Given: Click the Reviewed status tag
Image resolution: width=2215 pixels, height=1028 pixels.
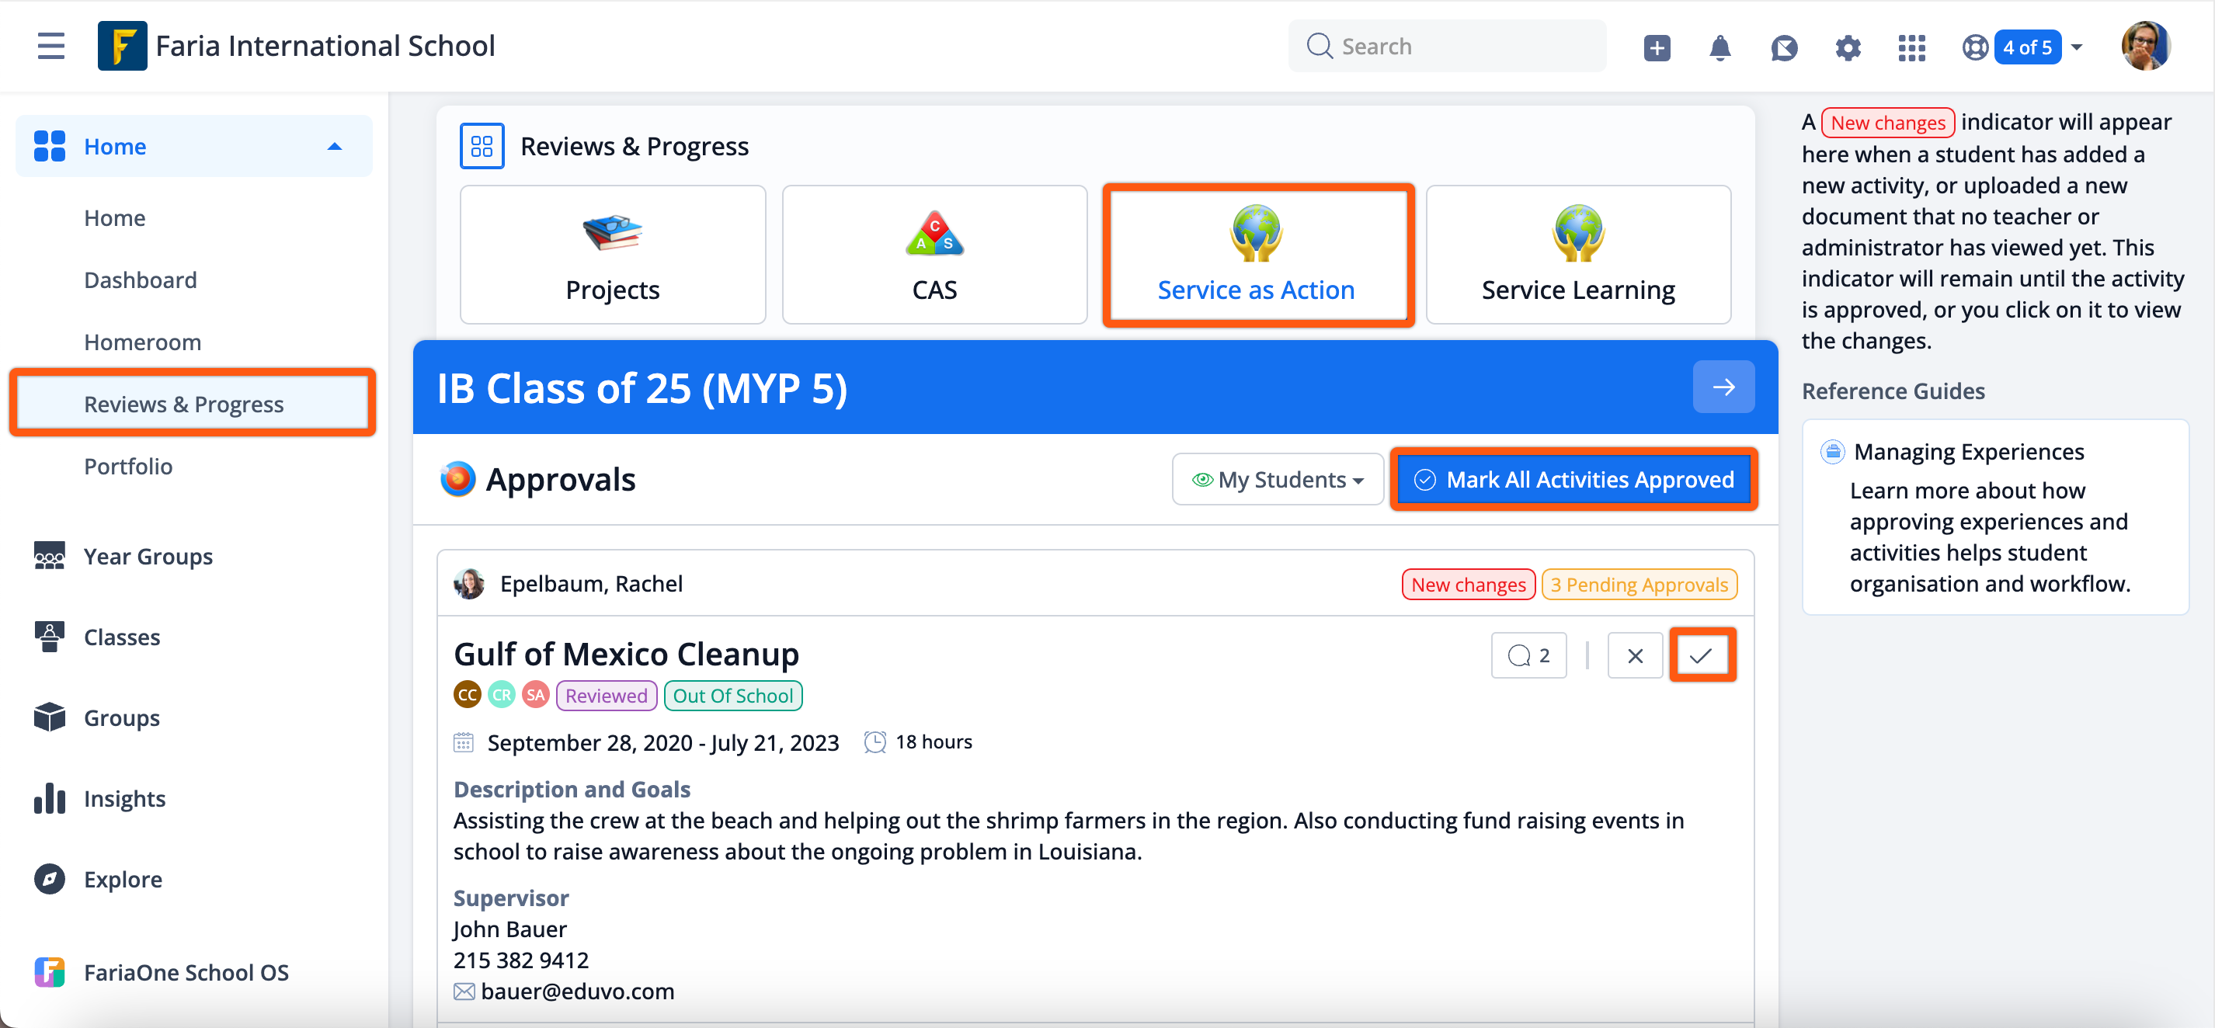Looking at the screenshot, I should coord(607,696).
